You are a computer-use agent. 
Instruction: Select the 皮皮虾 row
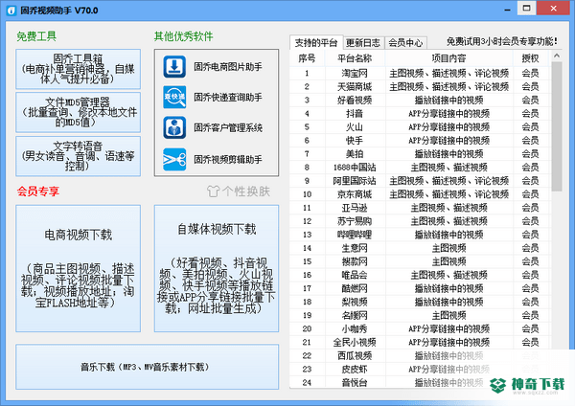point(421,369)
